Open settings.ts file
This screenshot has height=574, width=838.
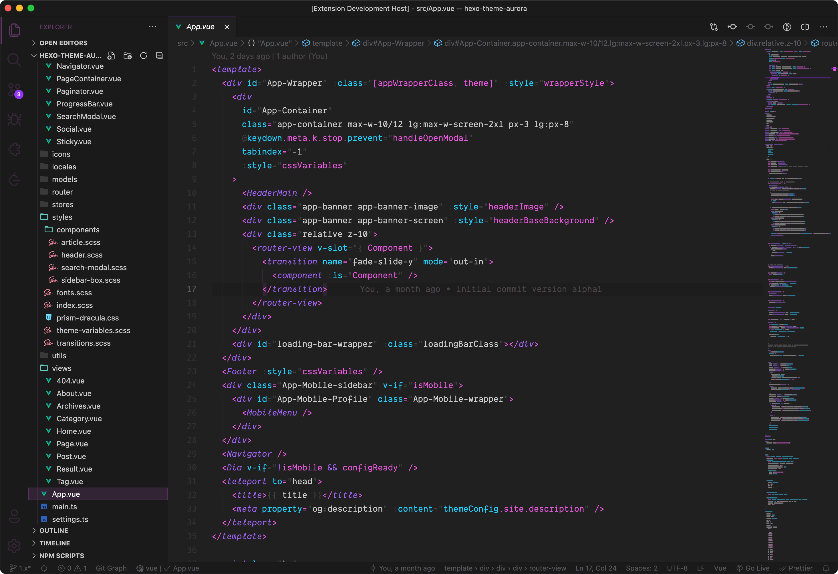pyautogui.click(x=98, y=519)
